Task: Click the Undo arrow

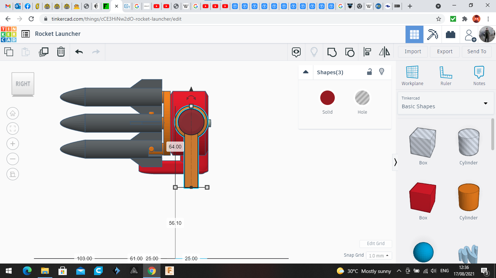Action: [79, 52]
